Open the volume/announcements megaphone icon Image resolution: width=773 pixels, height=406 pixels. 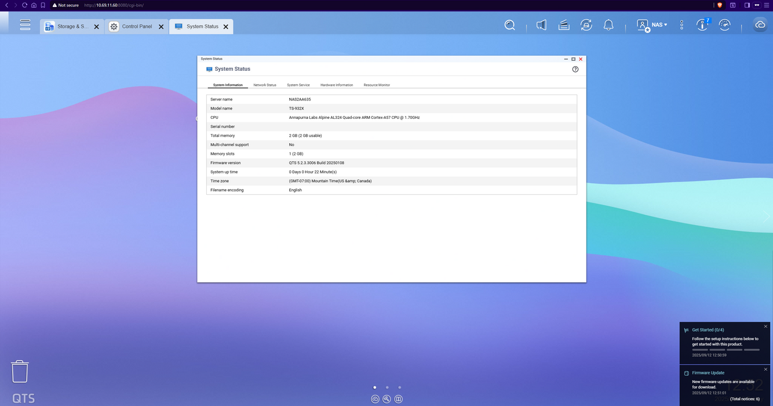541,25
